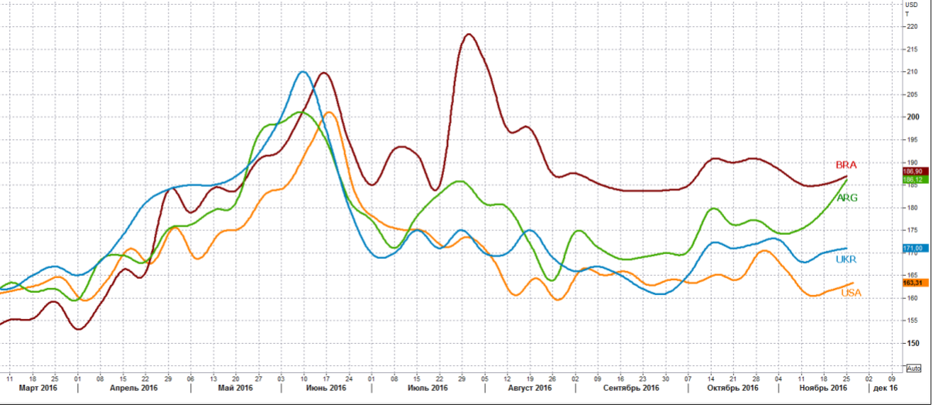The height and width of the screenshot is (411, 936).
Task: Click the Ноябрь 2016 month label
Action: pos(822,388)
